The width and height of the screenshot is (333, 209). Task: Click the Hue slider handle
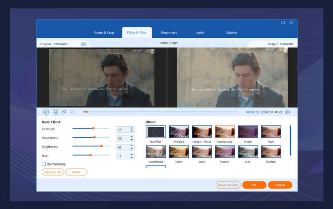click(x=90, y=155)
